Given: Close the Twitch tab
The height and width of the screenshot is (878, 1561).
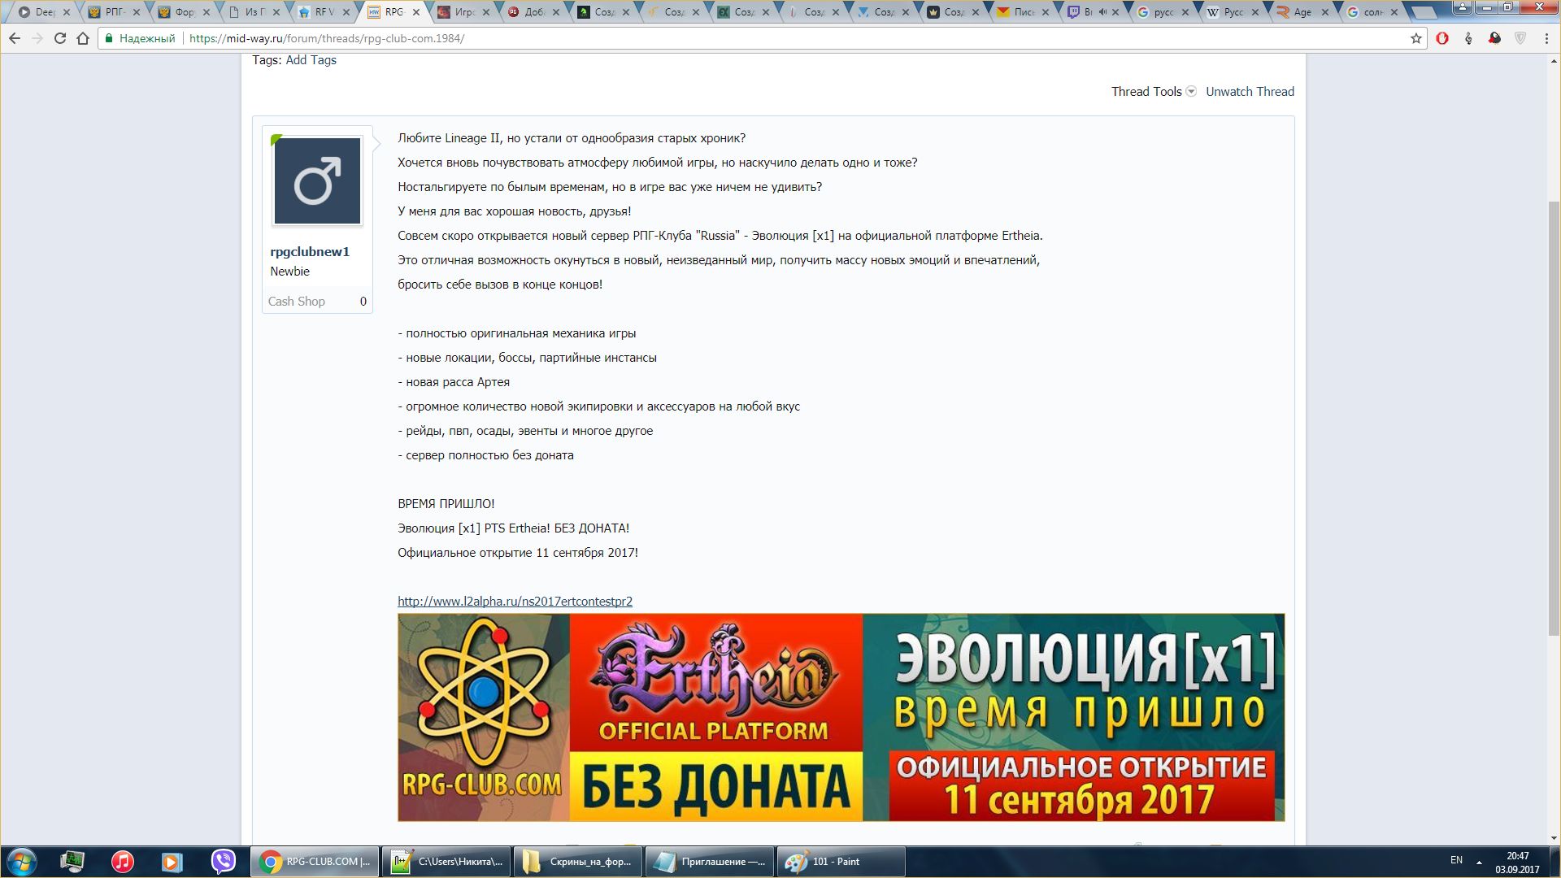Looking at the screenshot, I should tap(1115, 12).
